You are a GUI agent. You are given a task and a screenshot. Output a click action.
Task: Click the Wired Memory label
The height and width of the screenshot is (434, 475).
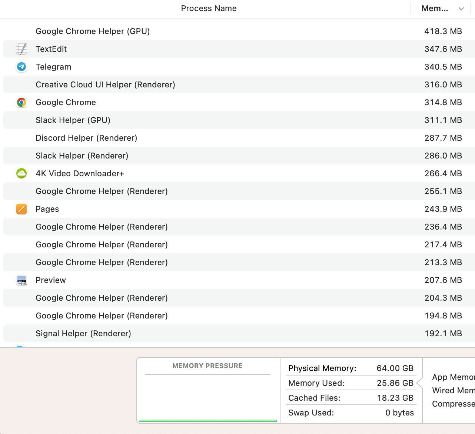[454, 390]
